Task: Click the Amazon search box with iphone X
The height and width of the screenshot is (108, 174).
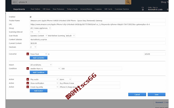Action: [x=71, y=2]
